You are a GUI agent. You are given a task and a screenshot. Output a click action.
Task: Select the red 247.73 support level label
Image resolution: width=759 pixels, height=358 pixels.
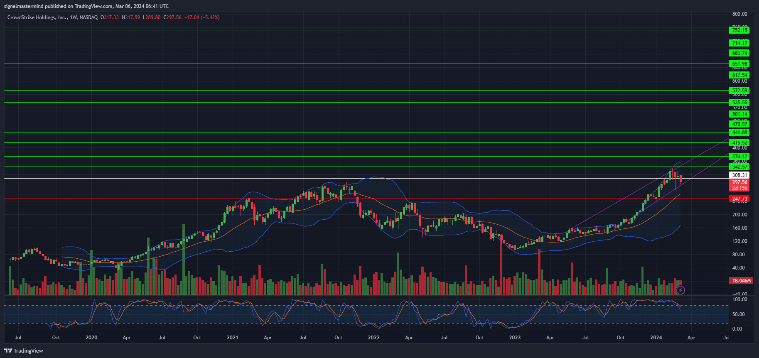(739, 199)
